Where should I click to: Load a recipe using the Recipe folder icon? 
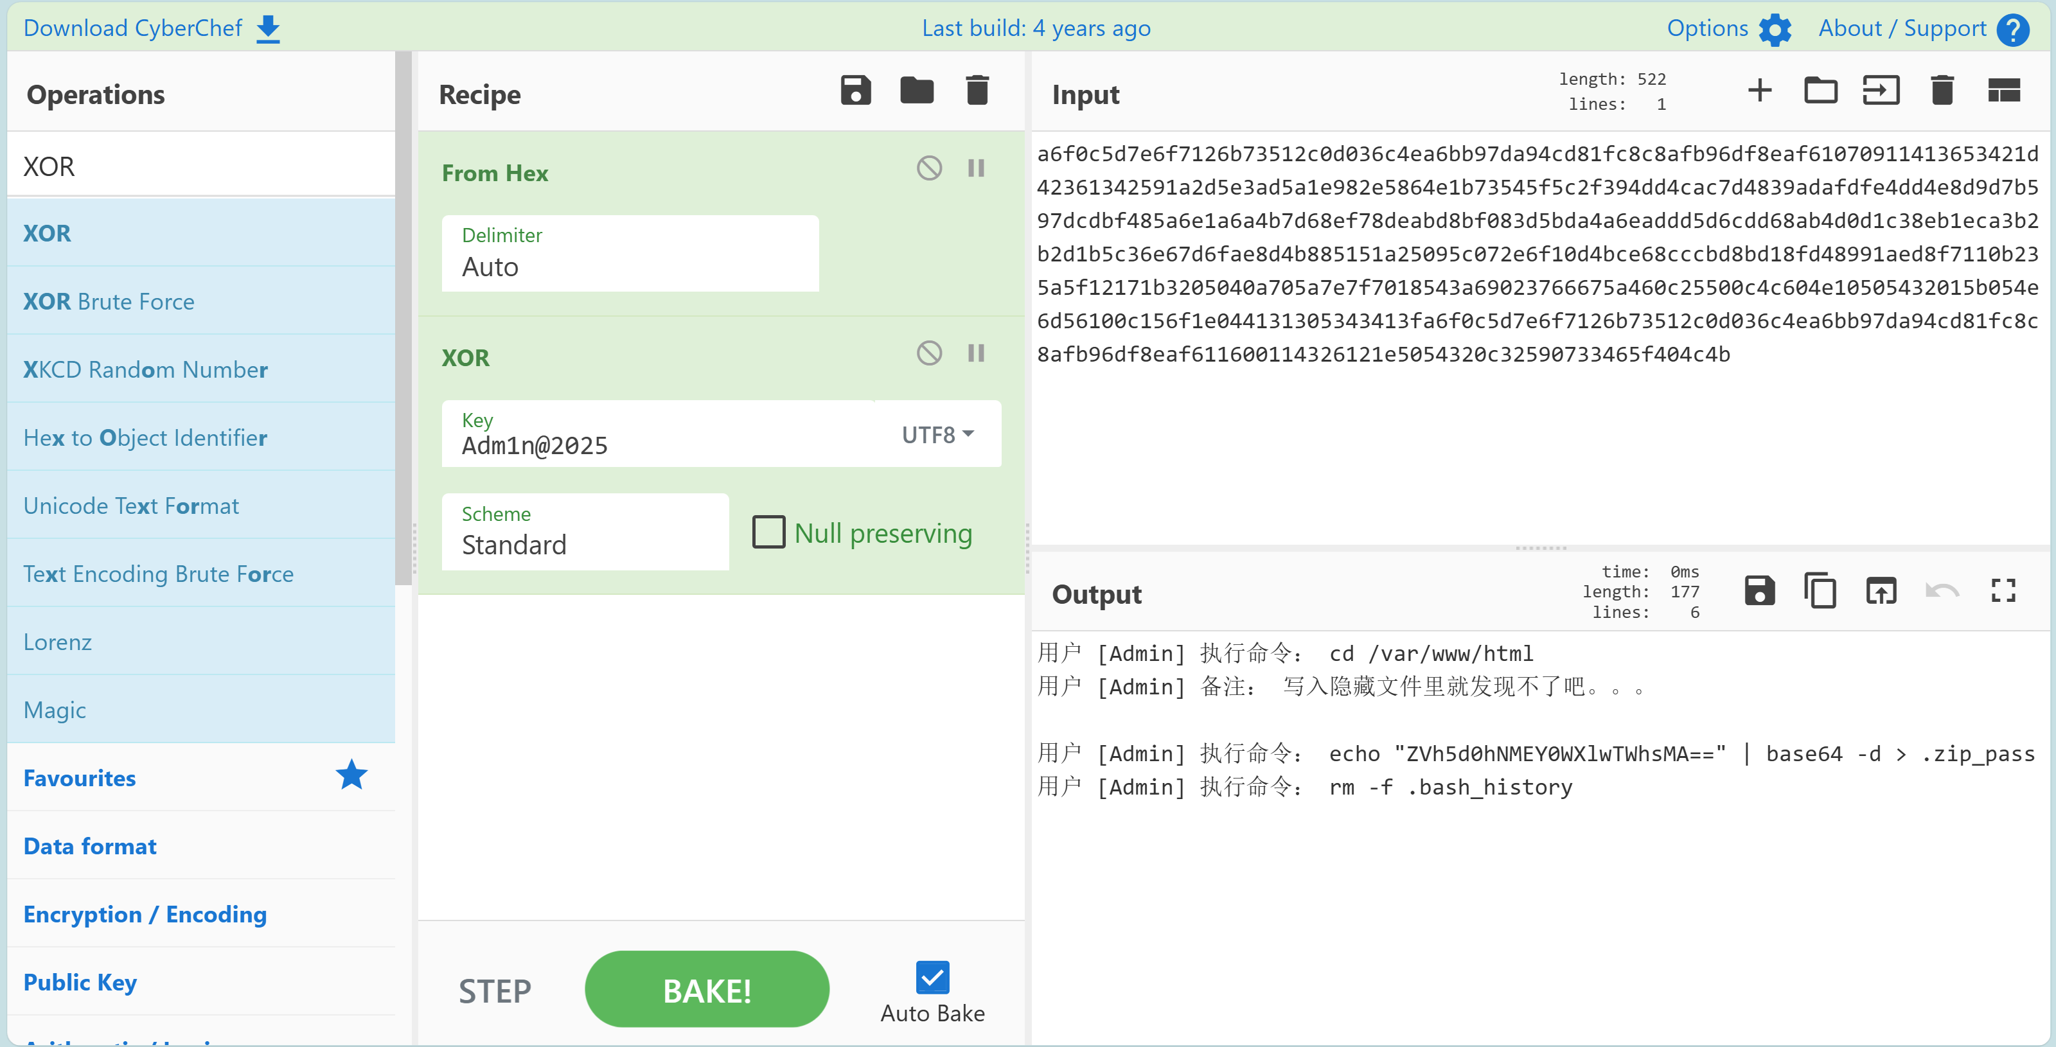[x=916, y=91]
